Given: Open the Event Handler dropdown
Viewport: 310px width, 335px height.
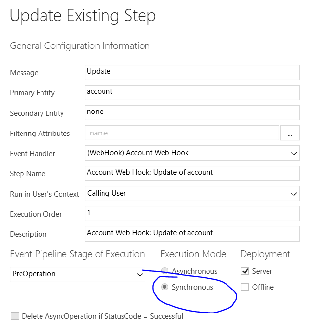Looking at the screenshot, I should coord(192,153).
